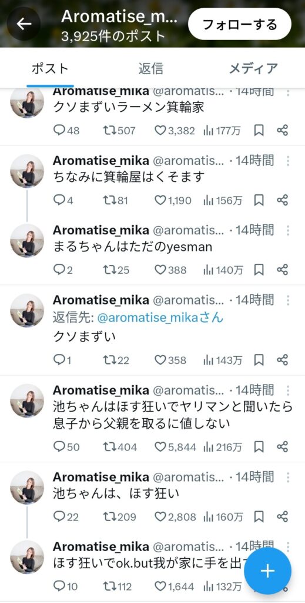Select the ポスト tab
Viewport: 305px width, 603px height.
[51, 68]
